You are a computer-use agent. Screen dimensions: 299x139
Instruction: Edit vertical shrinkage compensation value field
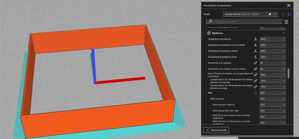point(273,87)
